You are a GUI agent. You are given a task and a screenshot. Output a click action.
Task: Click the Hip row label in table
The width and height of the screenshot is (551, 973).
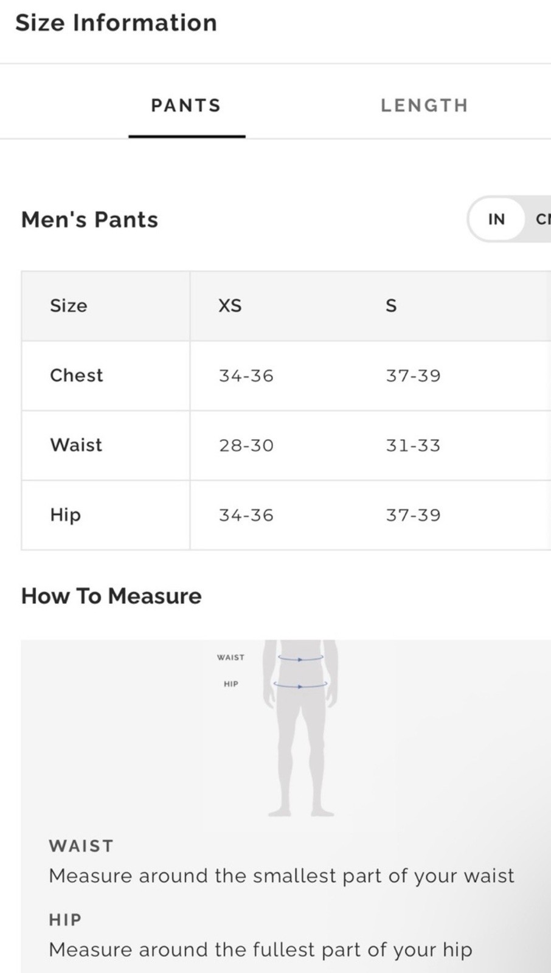click(65, 515)
